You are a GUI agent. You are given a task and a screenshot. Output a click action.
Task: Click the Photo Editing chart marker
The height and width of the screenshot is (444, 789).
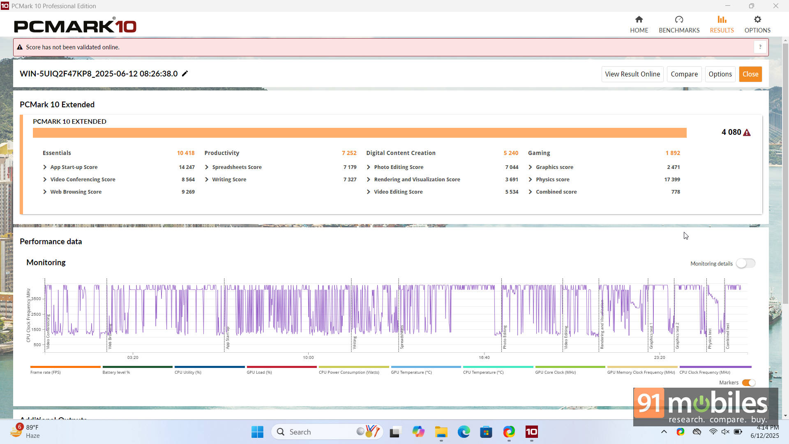point(505,337)
